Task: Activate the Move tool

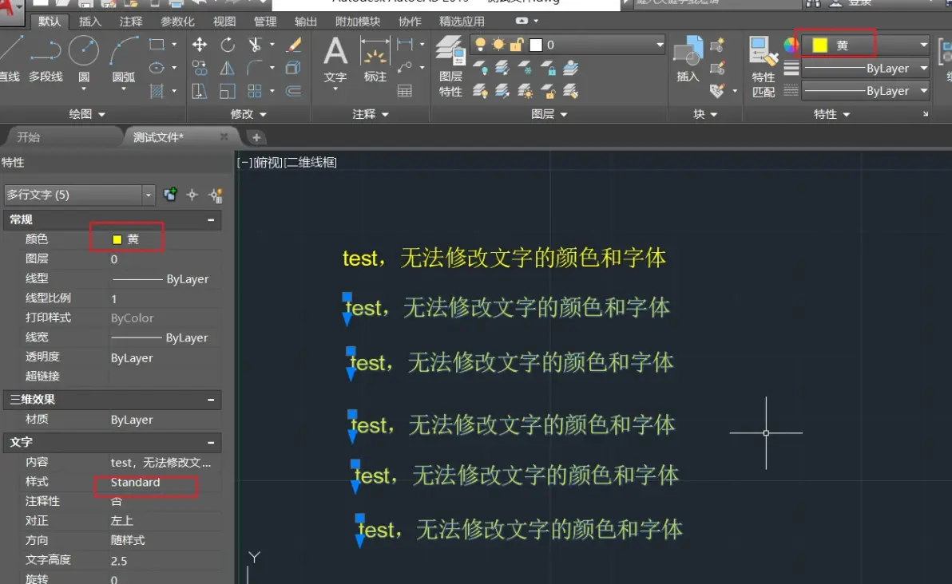Action: pyautogui.click(x=199, y=44)
